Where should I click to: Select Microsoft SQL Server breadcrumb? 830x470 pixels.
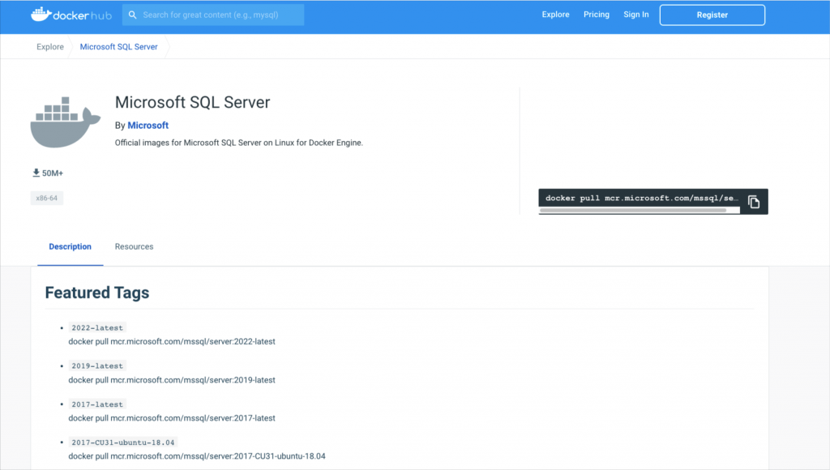(x=118, y=47)
